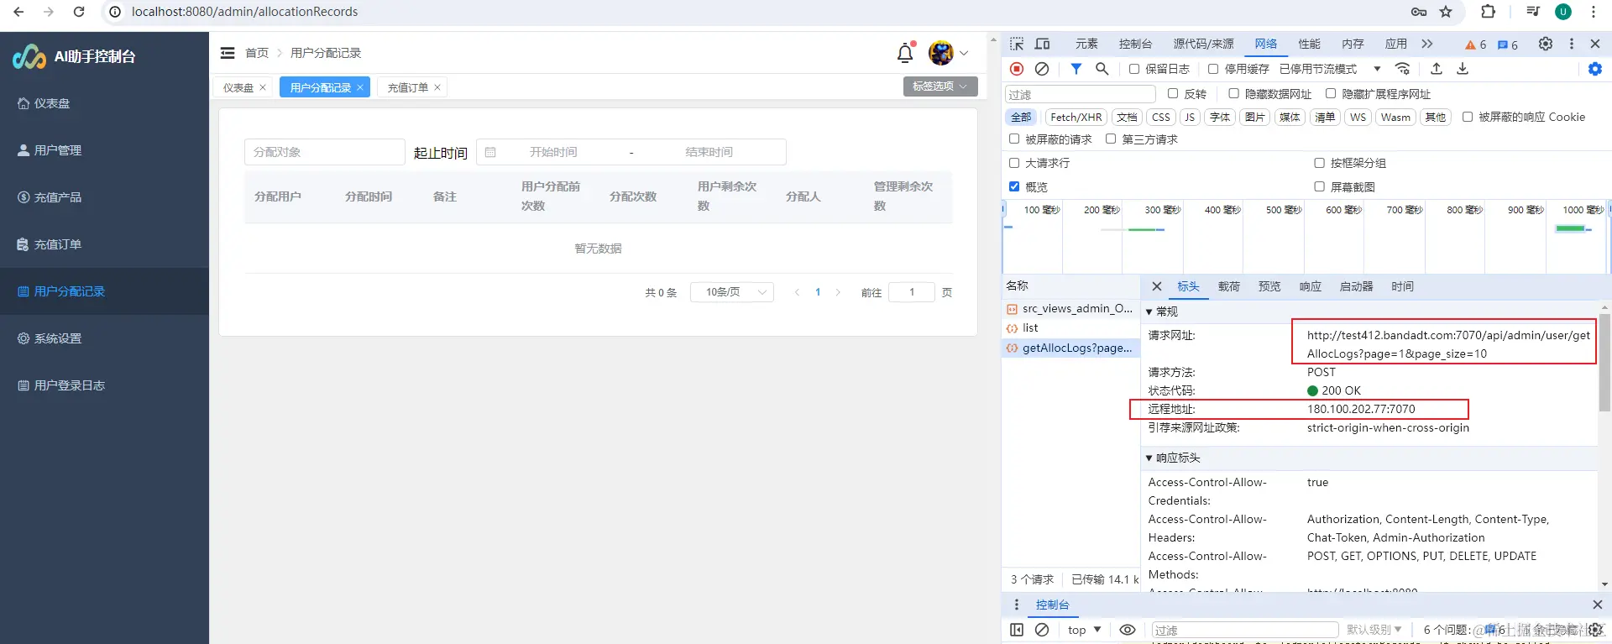Open the browser extensions puzzle icon
The width and height of the screenshot is (1612, 644).
[1489, 12]
